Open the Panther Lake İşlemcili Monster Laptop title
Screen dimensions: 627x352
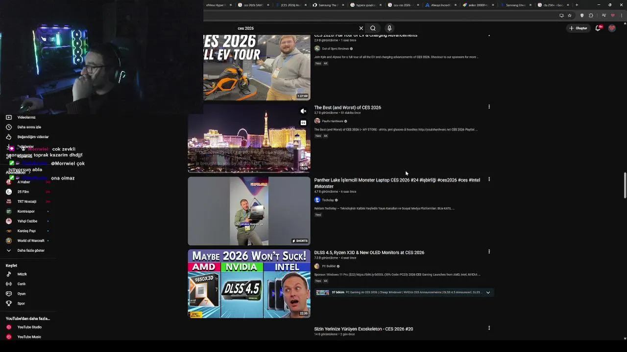coord(397,183)
